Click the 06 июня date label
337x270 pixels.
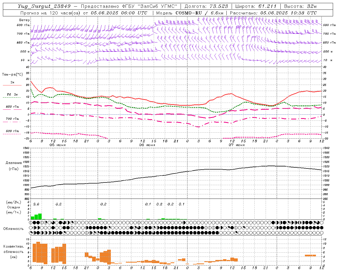coord(147,145)
